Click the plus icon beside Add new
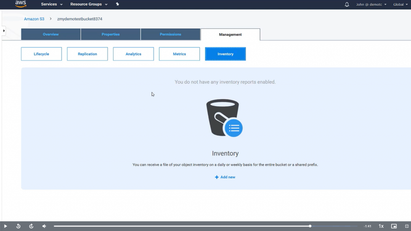411x231 pixels. [217, 177]
